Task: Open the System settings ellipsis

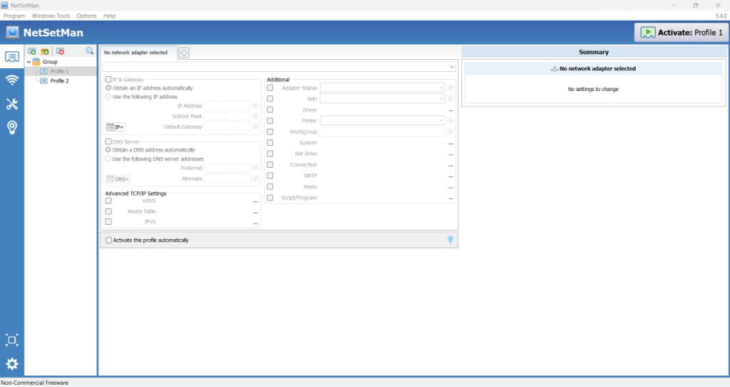Action: pyautogui.click(x=451, y=144)
